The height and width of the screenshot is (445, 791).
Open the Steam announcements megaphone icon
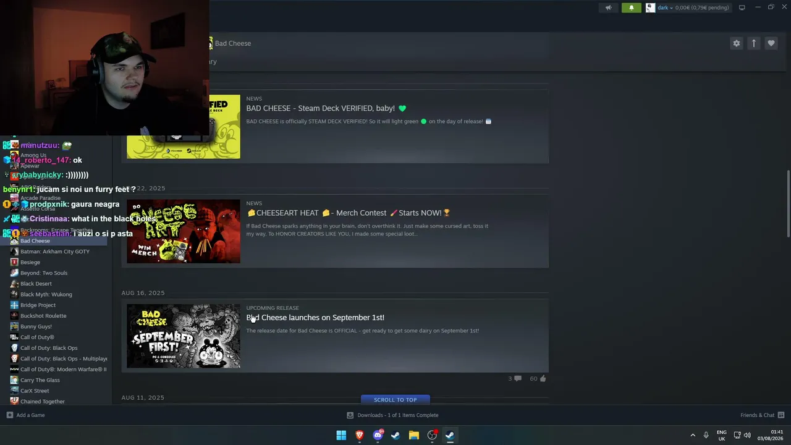click(609, 8)
